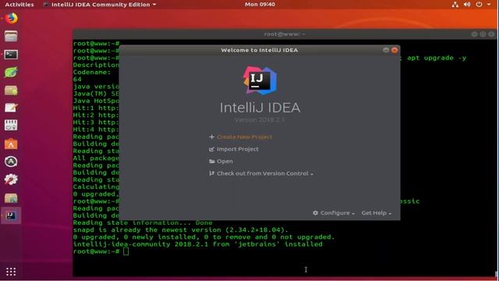Click 'snapd is already the newest version' line

(180, 230)
